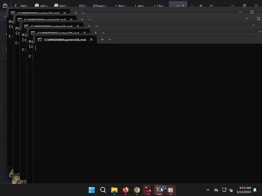Show hidden system tray icons
The width and height of the screenshot is (262, 196).
click(208, 190)
